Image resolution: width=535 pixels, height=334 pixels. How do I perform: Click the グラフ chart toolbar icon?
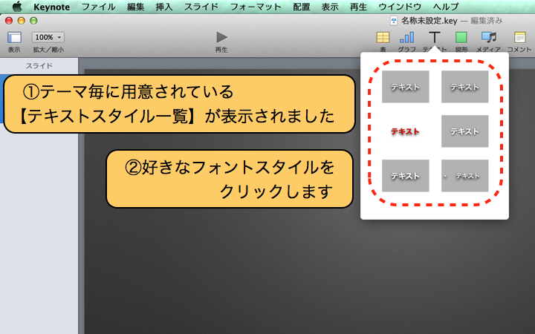(x=406, y=37)
